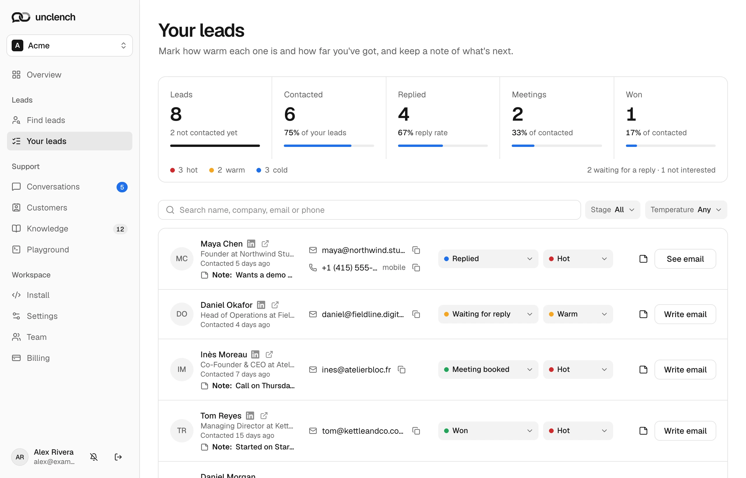Click the Meetings progress bar
The height and width of the screenshot is (478, 746).
[x=557, y=145]
